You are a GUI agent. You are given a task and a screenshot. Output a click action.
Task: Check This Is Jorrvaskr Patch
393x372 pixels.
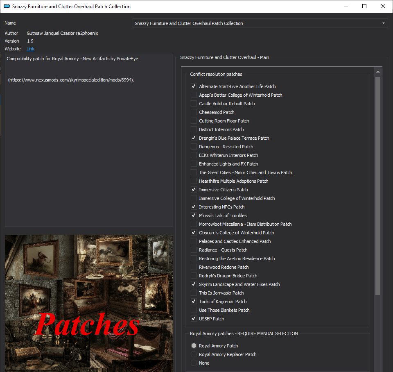click(x=194, y=293)
